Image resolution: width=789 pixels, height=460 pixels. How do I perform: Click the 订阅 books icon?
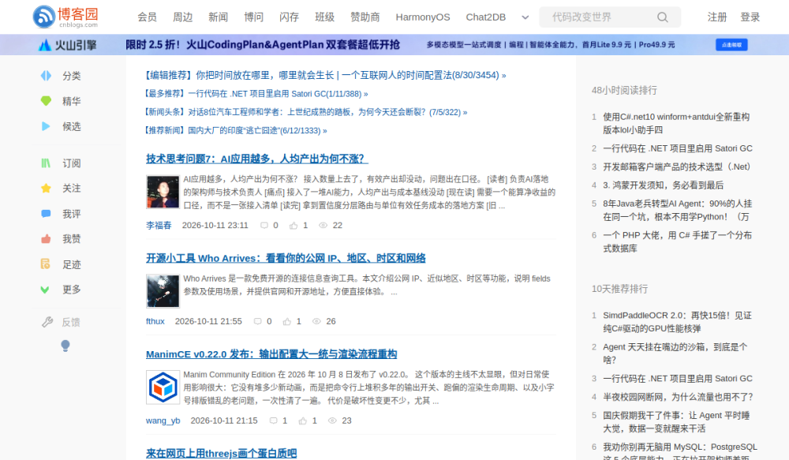tap(46, 163)
